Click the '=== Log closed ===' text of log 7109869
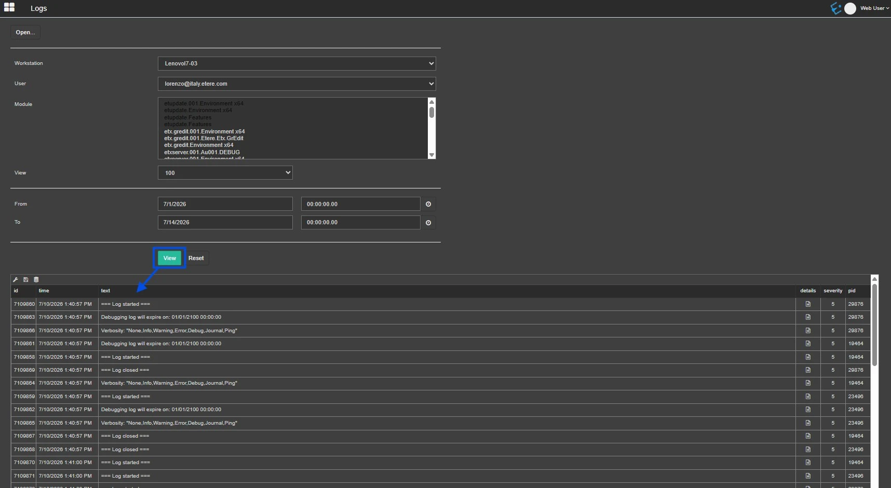 pos(125,370)
